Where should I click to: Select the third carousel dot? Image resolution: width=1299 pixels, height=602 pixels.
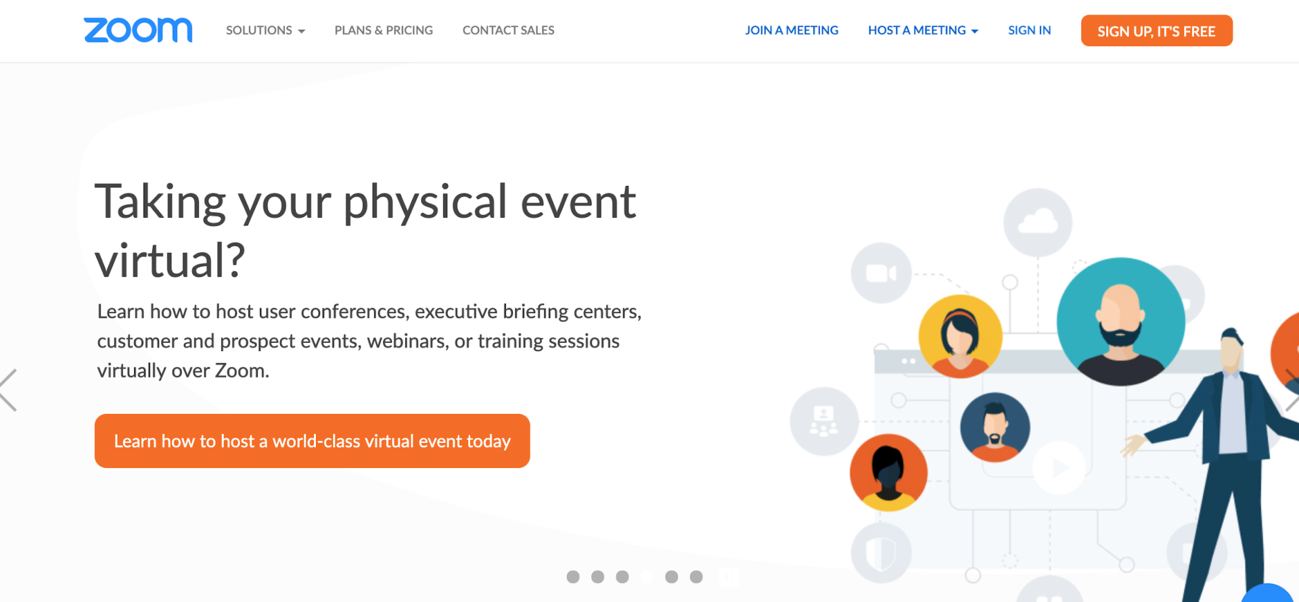point(622,577)
